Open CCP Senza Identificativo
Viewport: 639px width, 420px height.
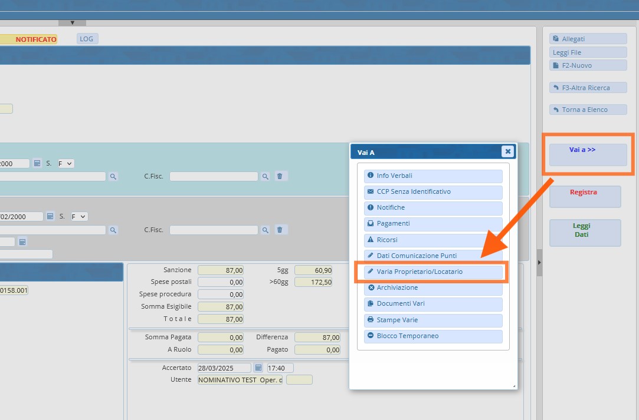433,191
